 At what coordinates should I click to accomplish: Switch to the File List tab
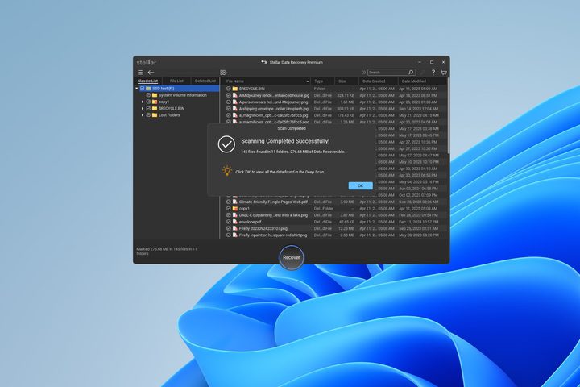point(176,81)
